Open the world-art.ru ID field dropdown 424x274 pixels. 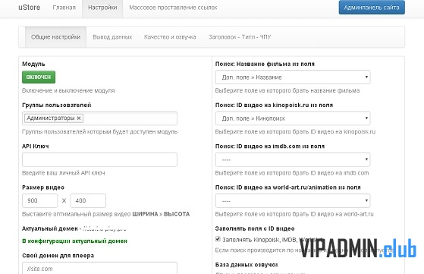point(293,201)
